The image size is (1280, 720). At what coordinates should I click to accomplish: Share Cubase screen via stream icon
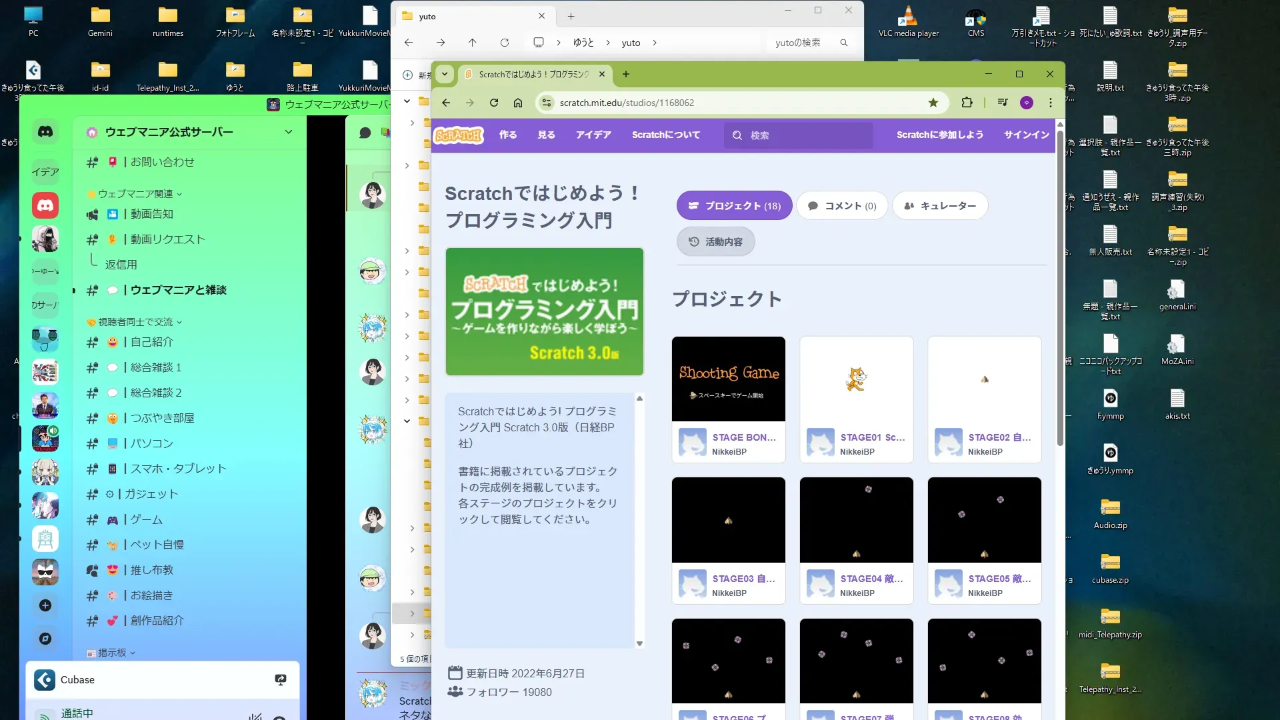[281, 679]
